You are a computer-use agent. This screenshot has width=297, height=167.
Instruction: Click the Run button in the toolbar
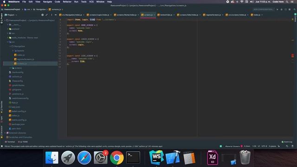[278, 9]
